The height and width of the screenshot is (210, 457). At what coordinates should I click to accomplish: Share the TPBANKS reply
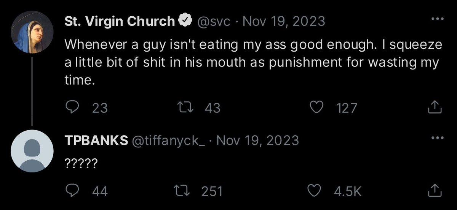pos(434,191)
